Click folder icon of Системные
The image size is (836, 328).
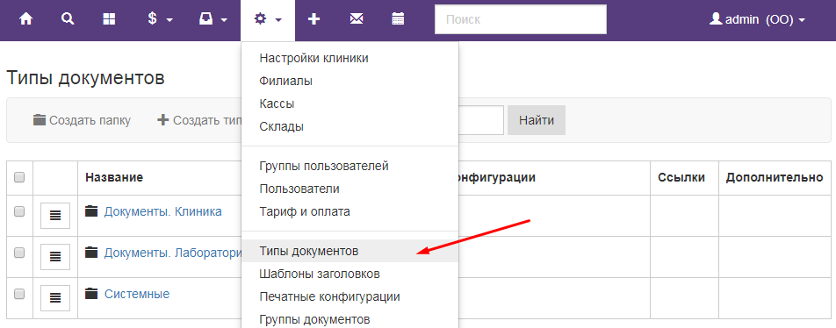click(x=91, y=294)
